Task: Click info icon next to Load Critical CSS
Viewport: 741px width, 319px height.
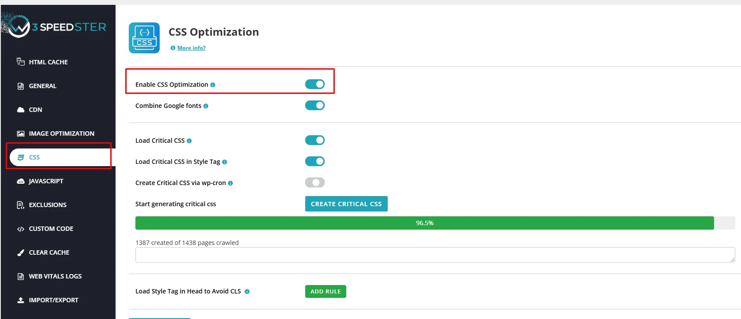Action: (189, 141)
